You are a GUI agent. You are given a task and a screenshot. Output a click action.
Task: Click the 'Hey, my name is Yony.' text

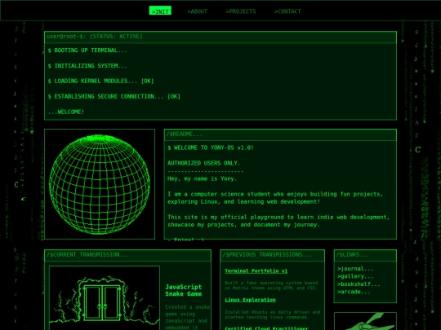pos(203,178)
